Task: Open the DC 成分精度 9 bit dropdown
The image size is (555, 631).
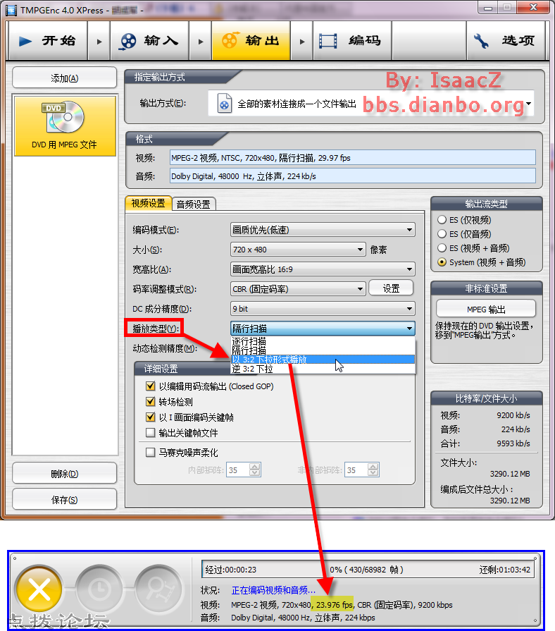Action: [323, 308]
